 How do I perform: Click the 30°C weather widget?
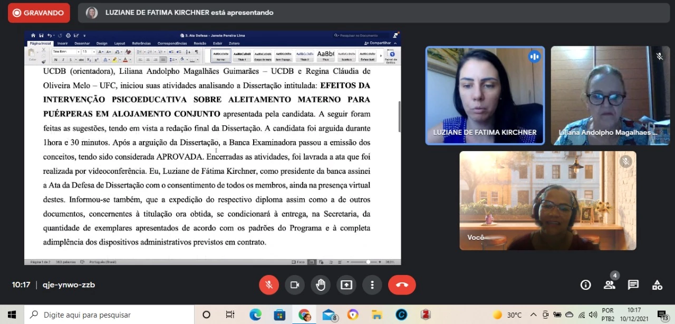coord(507,315)
